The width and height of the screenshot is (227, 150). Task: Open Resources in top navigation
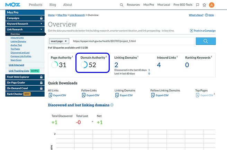(x=133, y=5)
